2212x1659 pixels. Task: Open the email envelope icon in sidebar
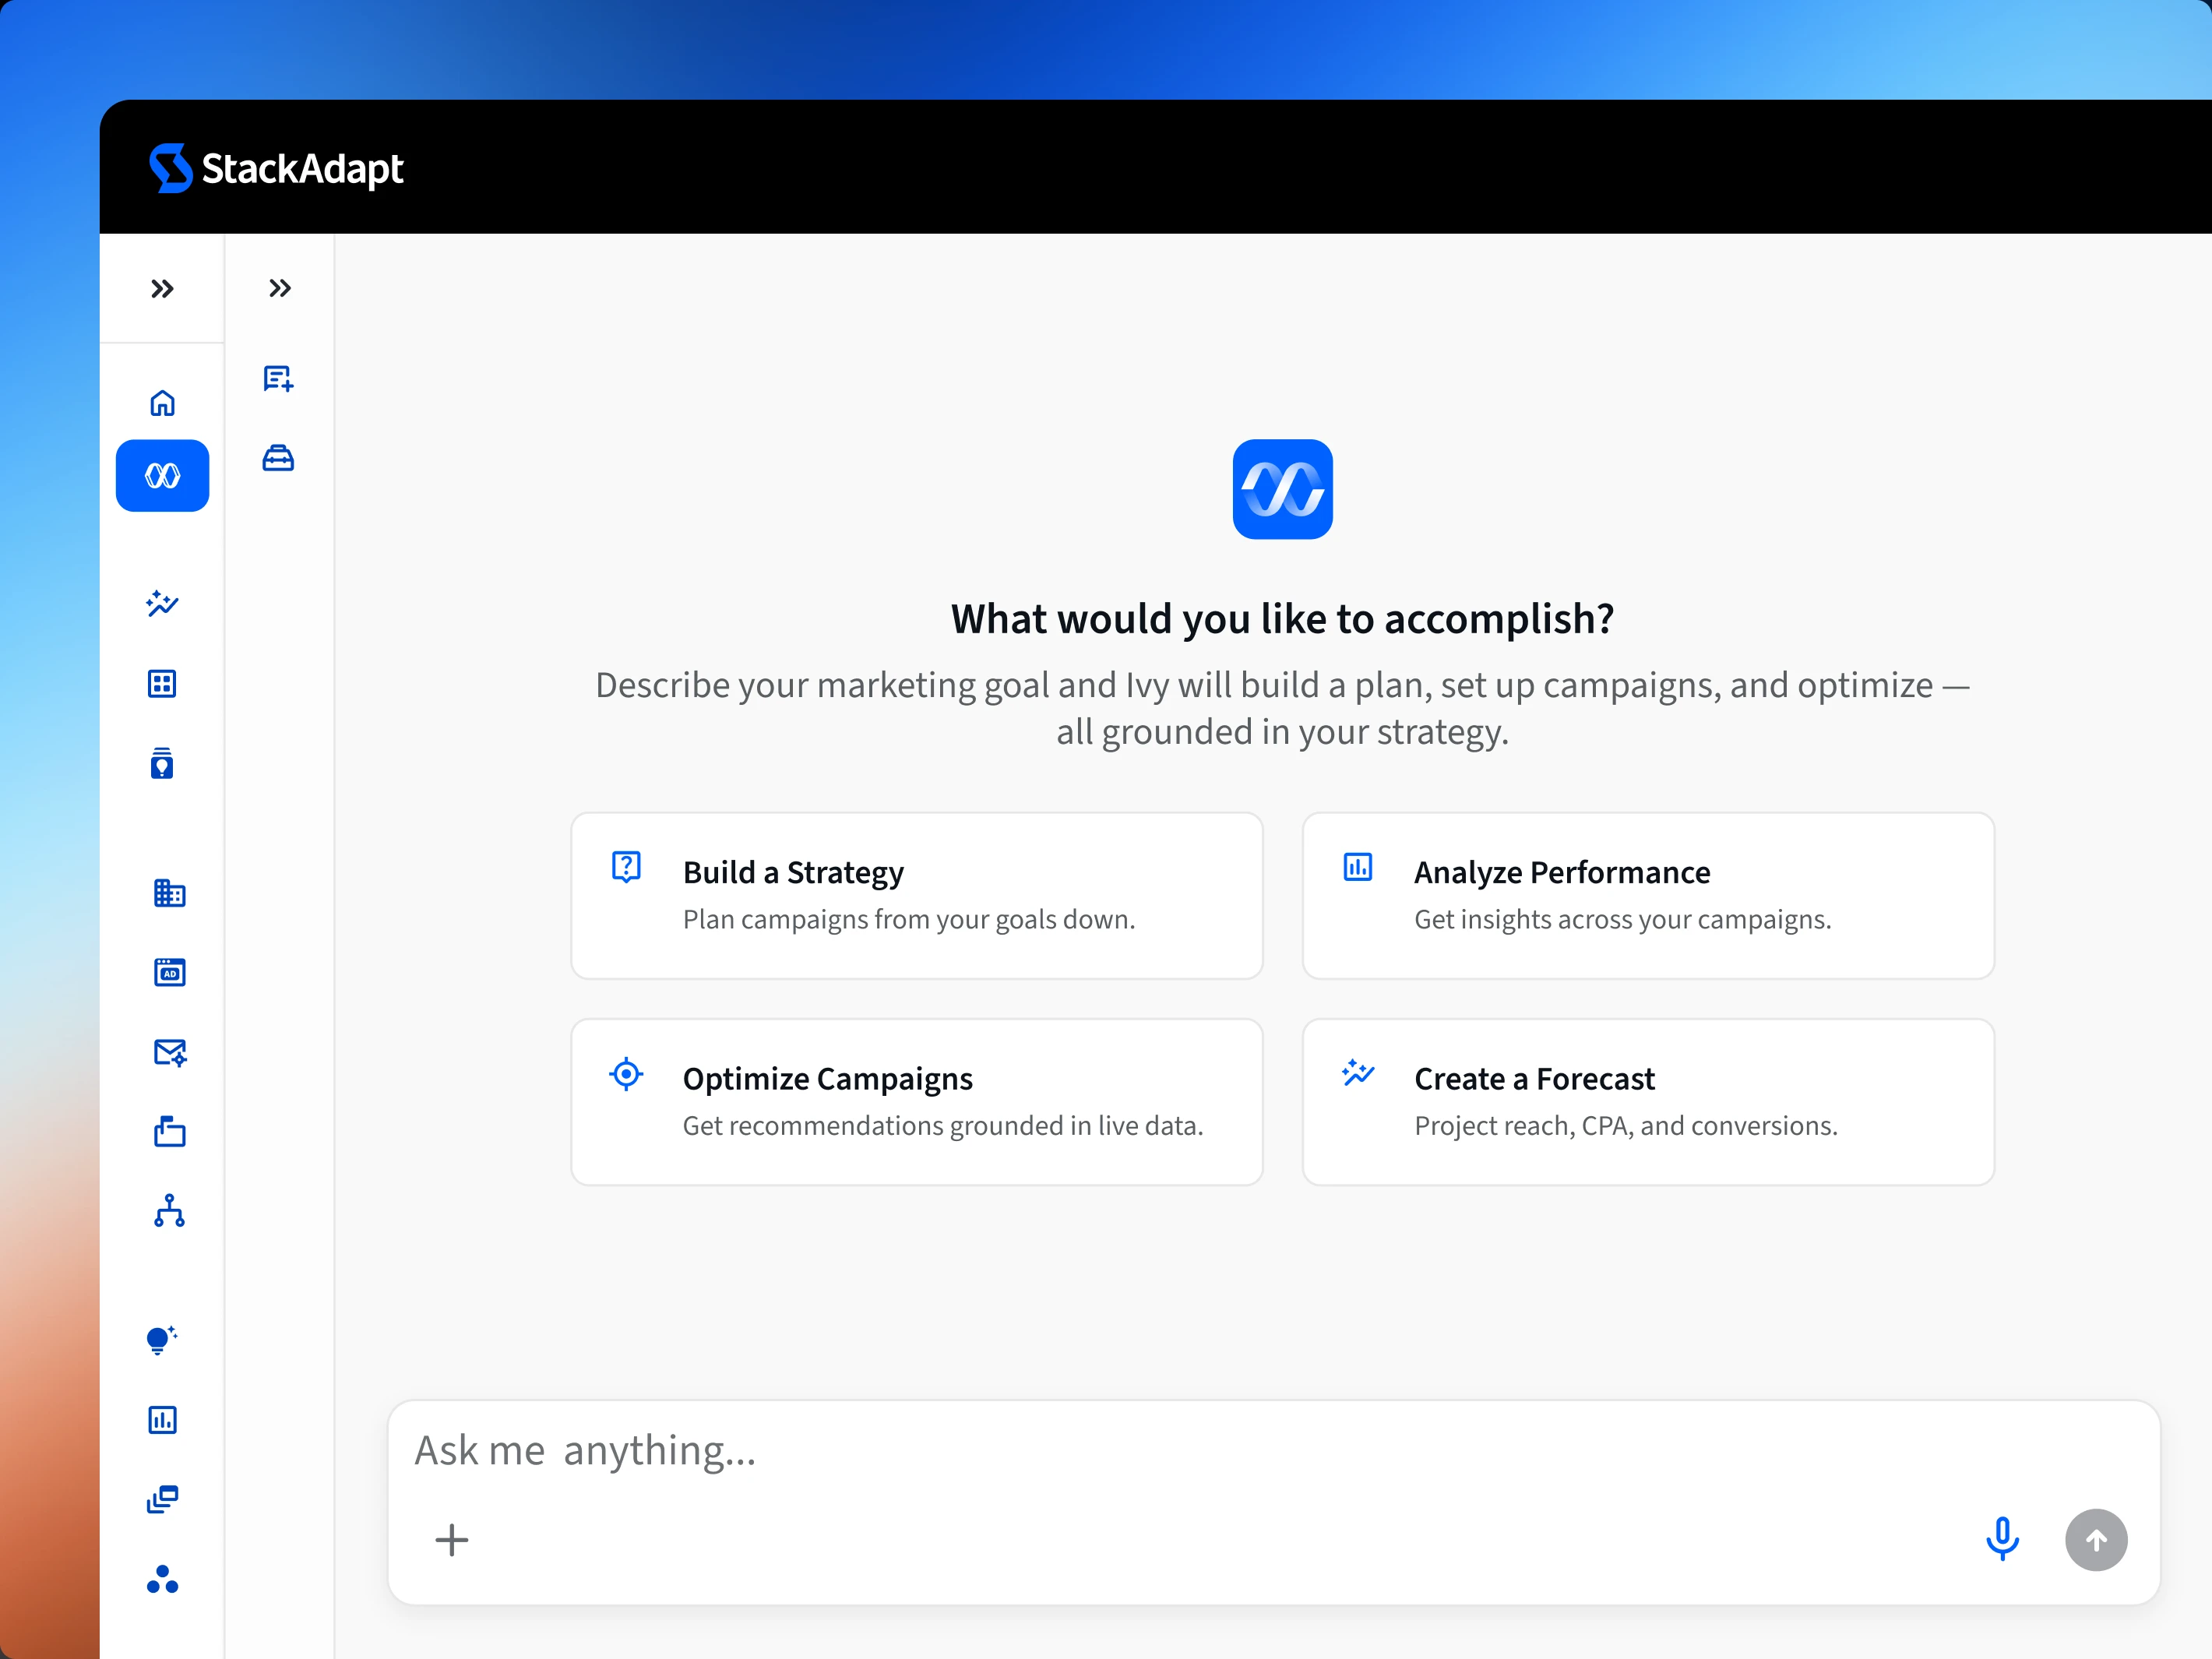(x=170, y=1052)
